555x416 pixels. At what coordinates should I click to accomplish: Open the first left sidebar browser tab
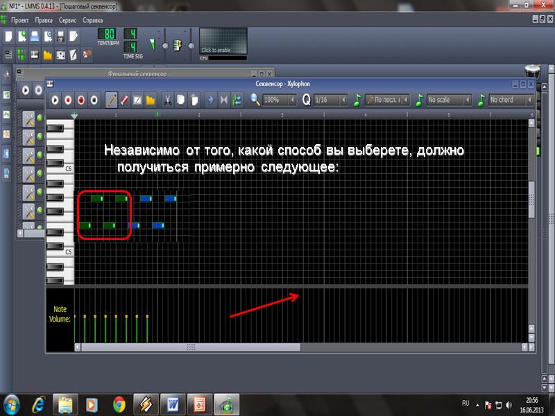[6, 75]
